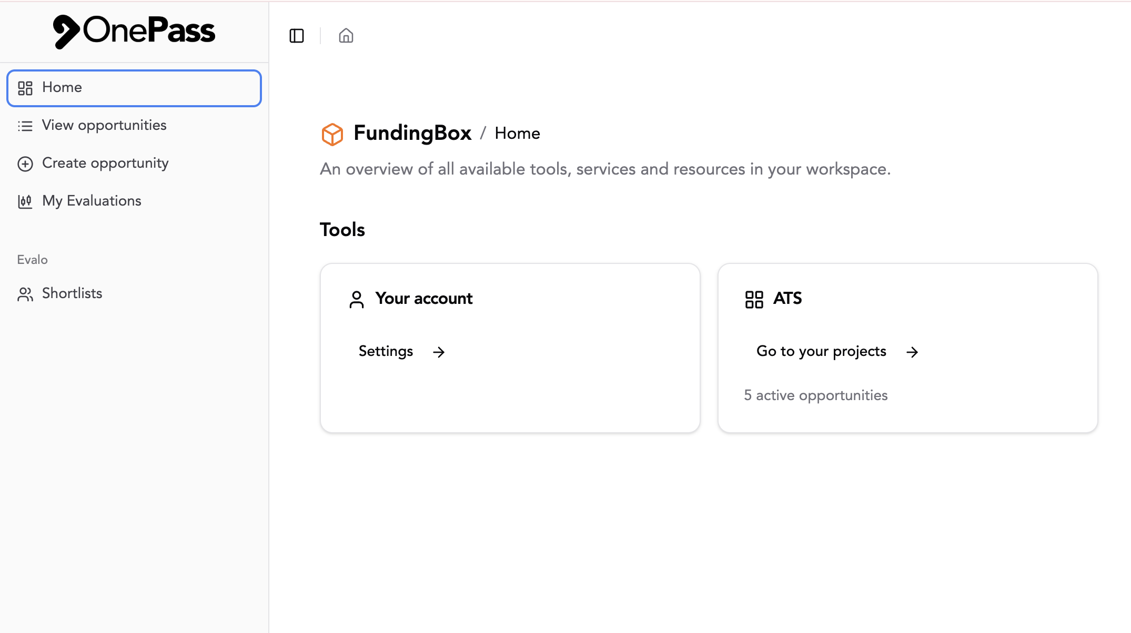Open View opportunities
The height and width of the screenshot is (633, 1131).
[x=134, y=126]
